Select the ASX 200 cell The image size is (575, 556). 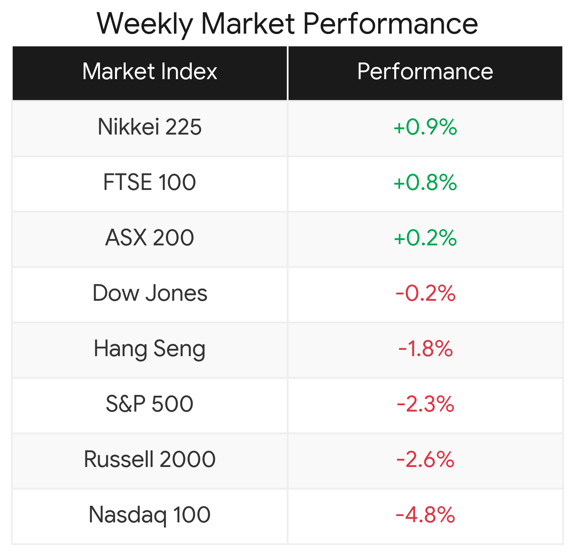150,238
